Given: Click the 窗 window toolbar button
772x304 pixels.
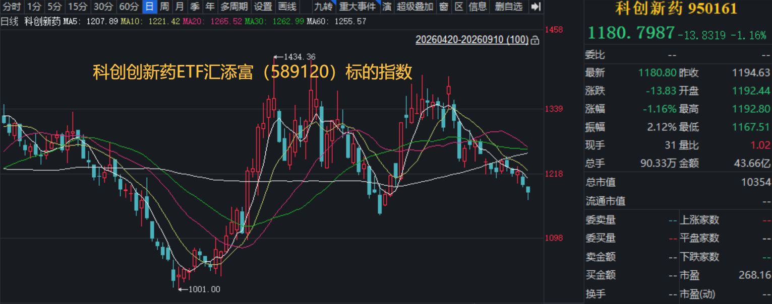Looking at the screenshot, I should [444, 7].
